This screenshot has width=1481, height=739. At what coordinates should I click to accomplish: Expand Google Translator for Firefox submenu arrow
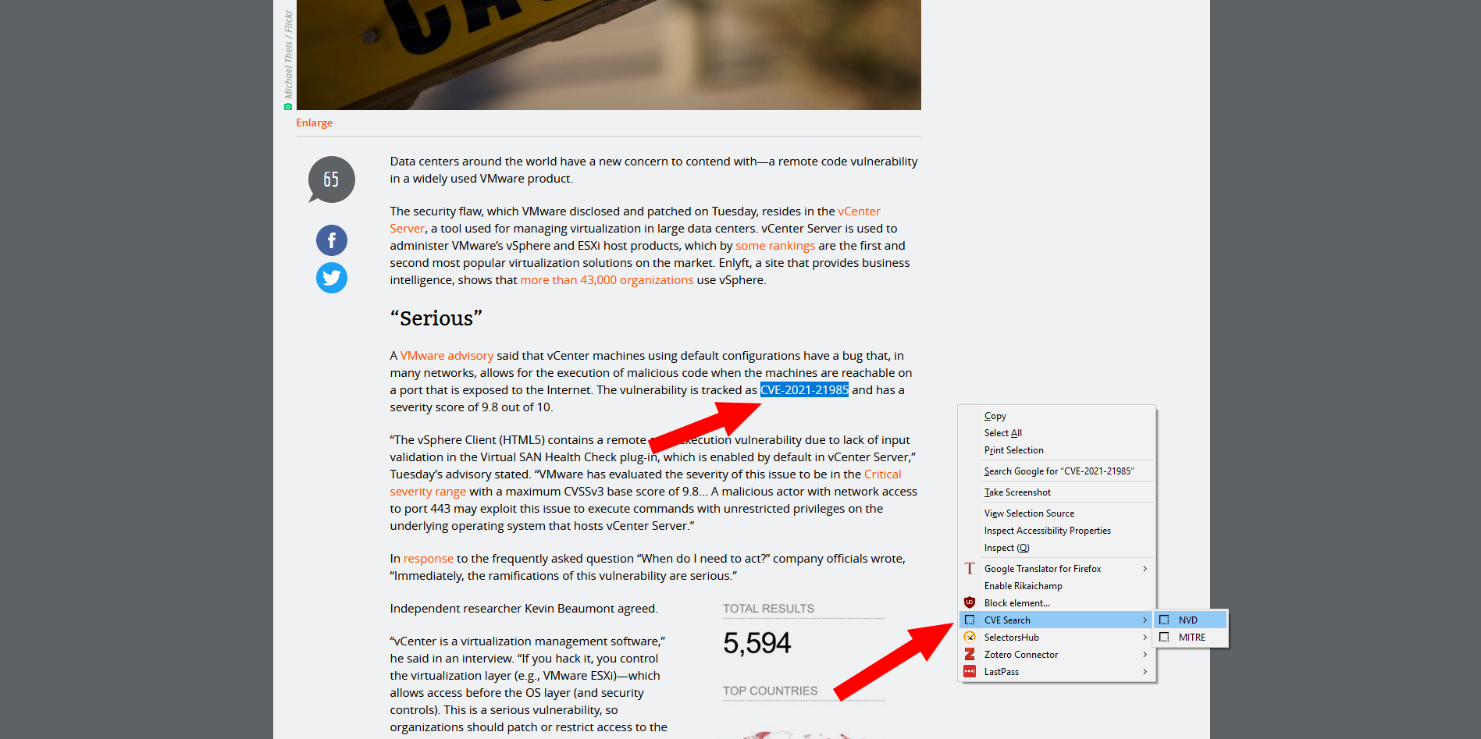tap(1145, 569)
